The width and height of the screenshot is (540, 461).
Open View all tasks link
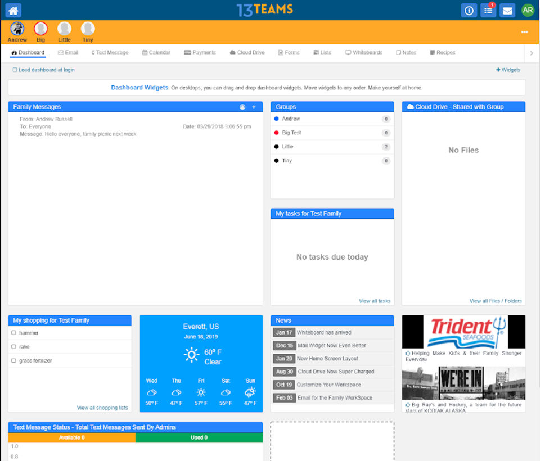click(375, 301)
